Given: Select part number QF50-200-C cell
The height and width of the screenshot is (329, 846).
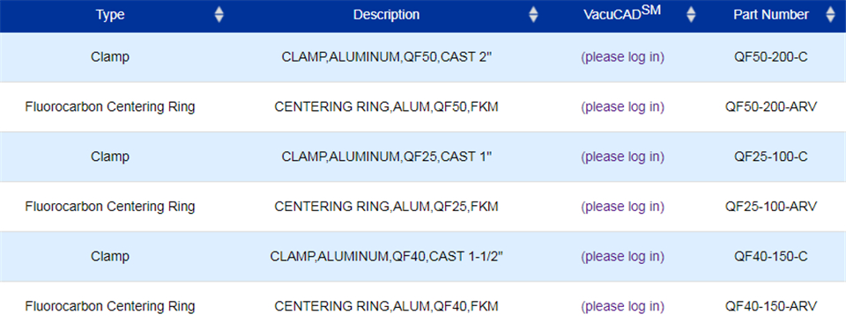Looking at the screenshot, I should click(x=771, y=57).
